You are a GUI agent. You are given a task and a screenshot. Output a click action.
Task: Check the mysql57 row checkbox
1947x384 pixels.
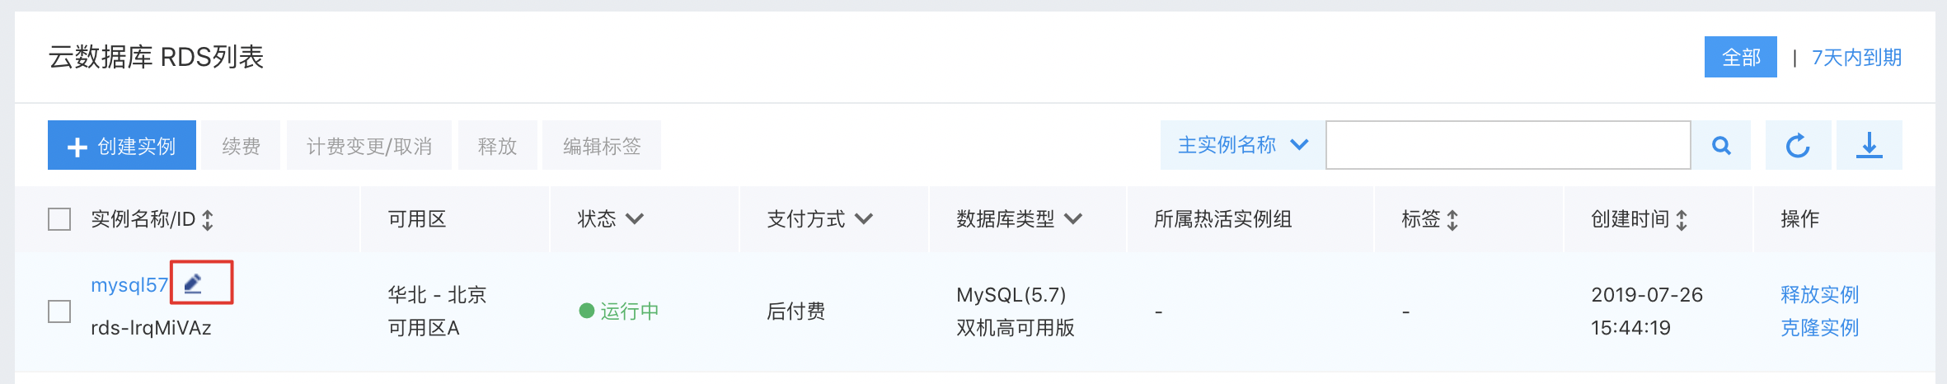(59, 311)
